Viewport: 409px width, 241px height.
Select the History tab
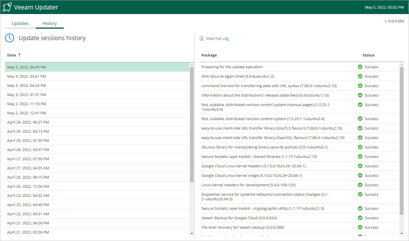50,23
